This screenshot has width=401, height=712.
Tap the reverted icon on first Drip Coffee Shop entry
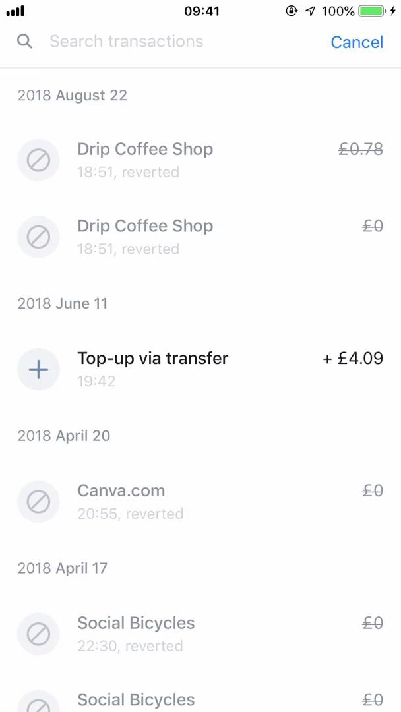(38, 160)
